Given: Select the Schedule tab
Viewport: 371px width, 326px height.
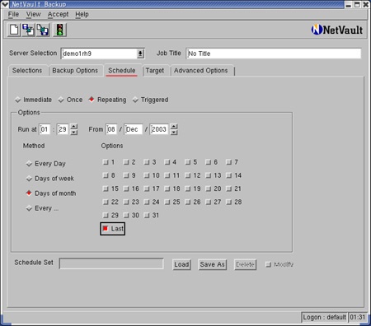Looking at the screenshot, I should click(122, 71).
